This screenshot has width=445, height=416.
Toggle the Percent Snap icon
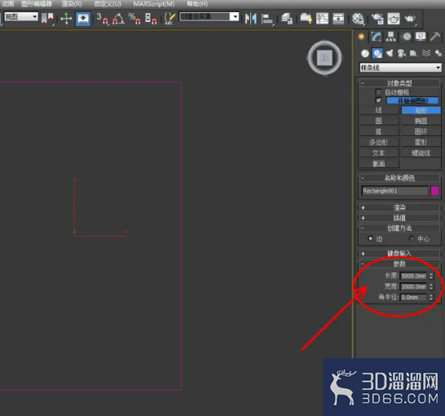click(x=134, y=19)
